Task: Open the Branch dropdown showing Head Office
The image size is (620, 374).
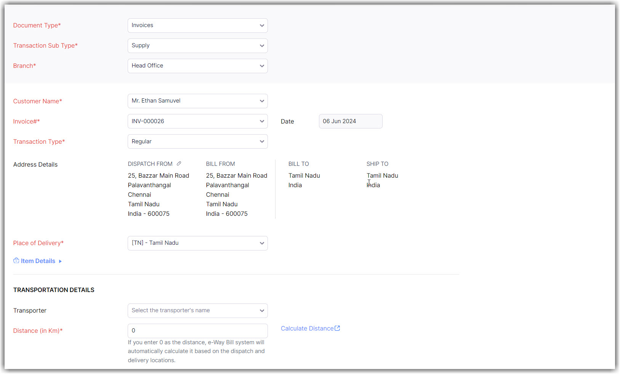Action: click(197, 66)
